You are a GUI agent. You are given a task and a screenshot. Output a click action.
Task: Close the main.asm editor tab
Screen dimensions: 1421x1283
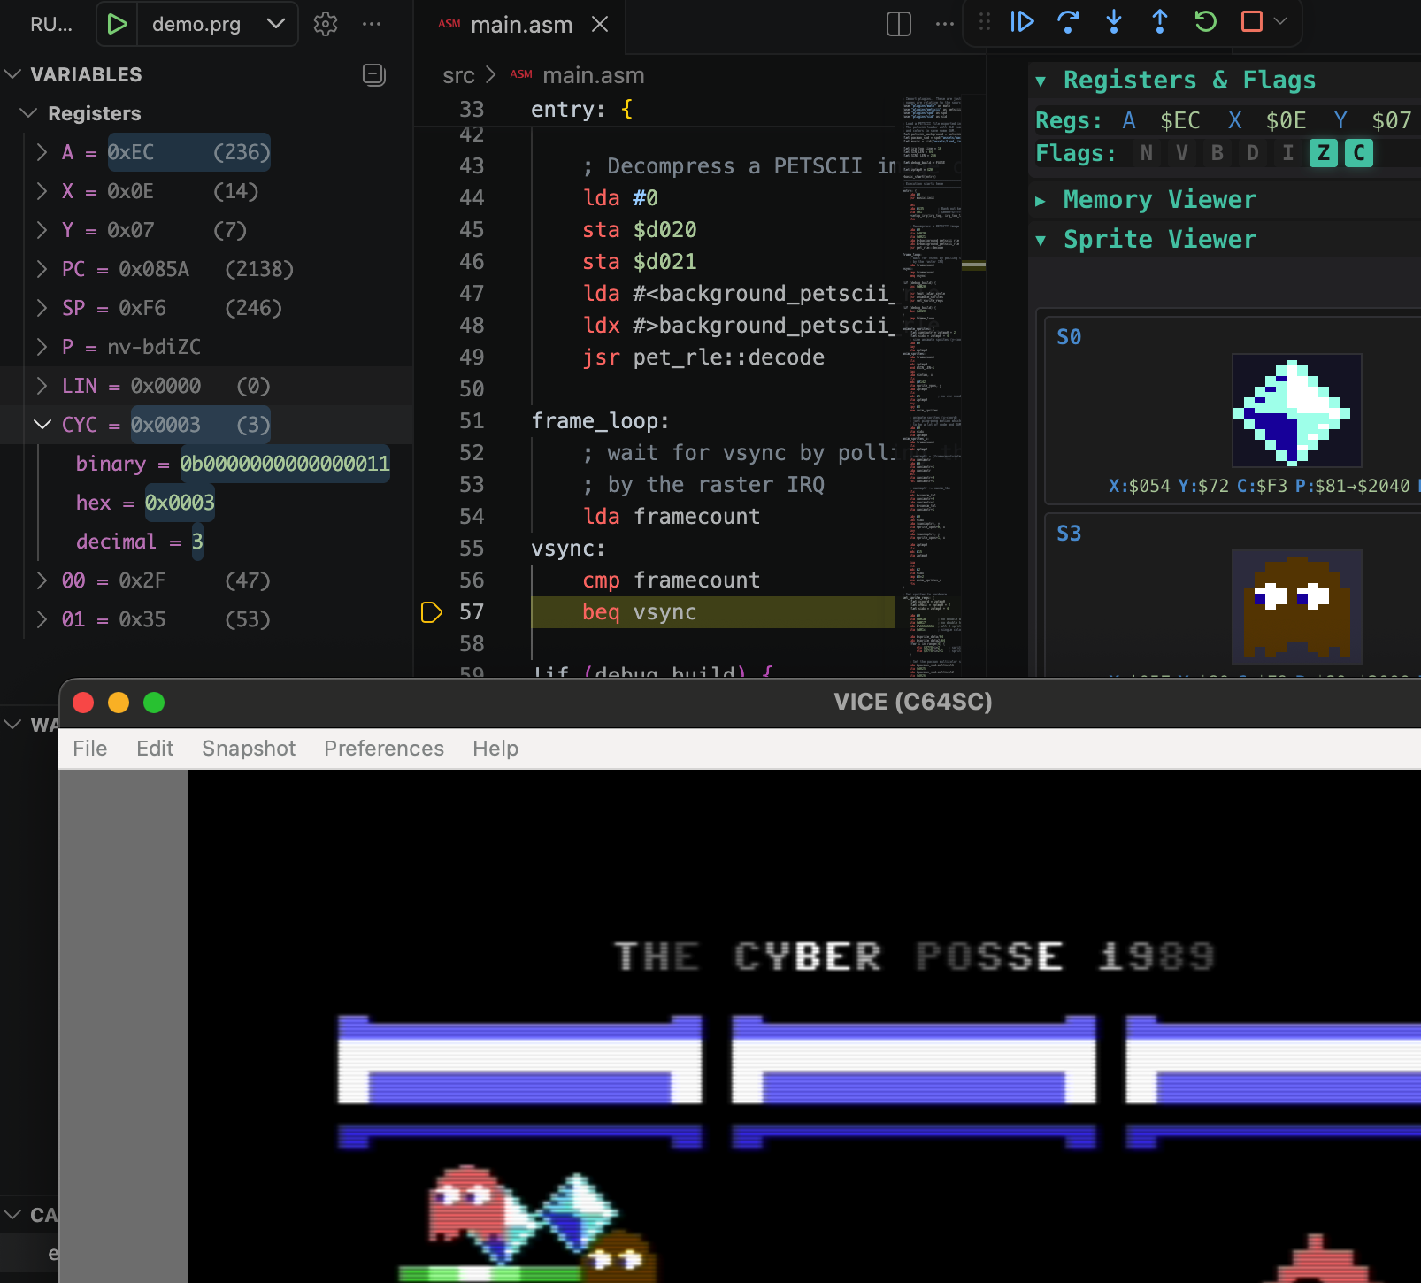pyautogui.click(x=600, y=24)
